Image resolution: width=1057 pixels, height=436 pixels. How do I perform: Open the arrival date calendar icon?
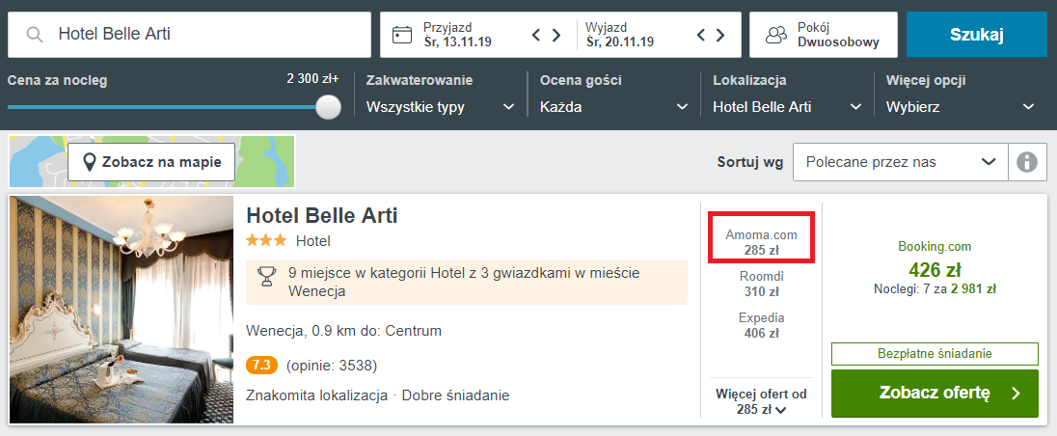(402, 35)
